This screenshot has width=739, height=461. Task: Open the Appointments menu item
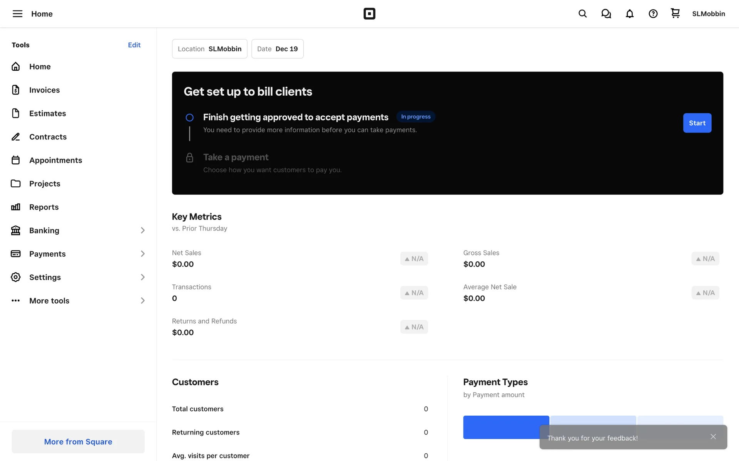(x=55, y=160)
